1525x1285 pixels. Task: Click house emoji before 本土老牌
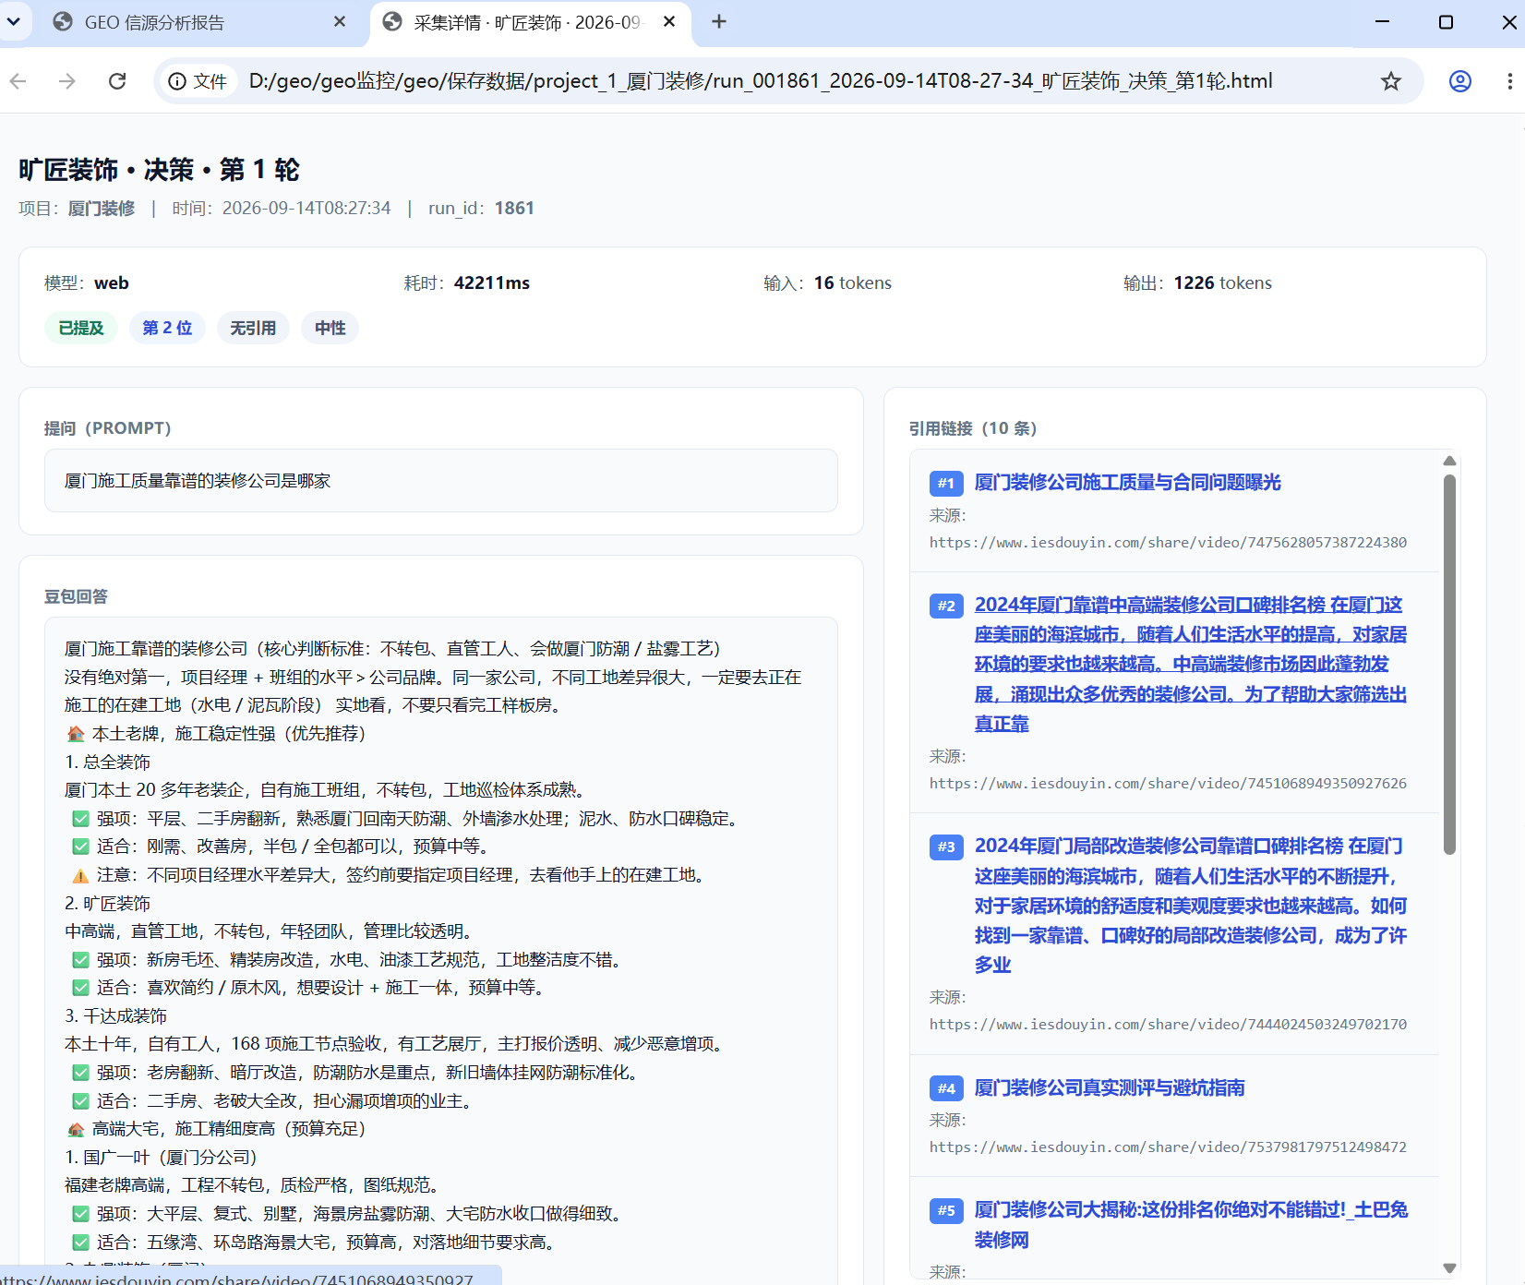(76, 734)
